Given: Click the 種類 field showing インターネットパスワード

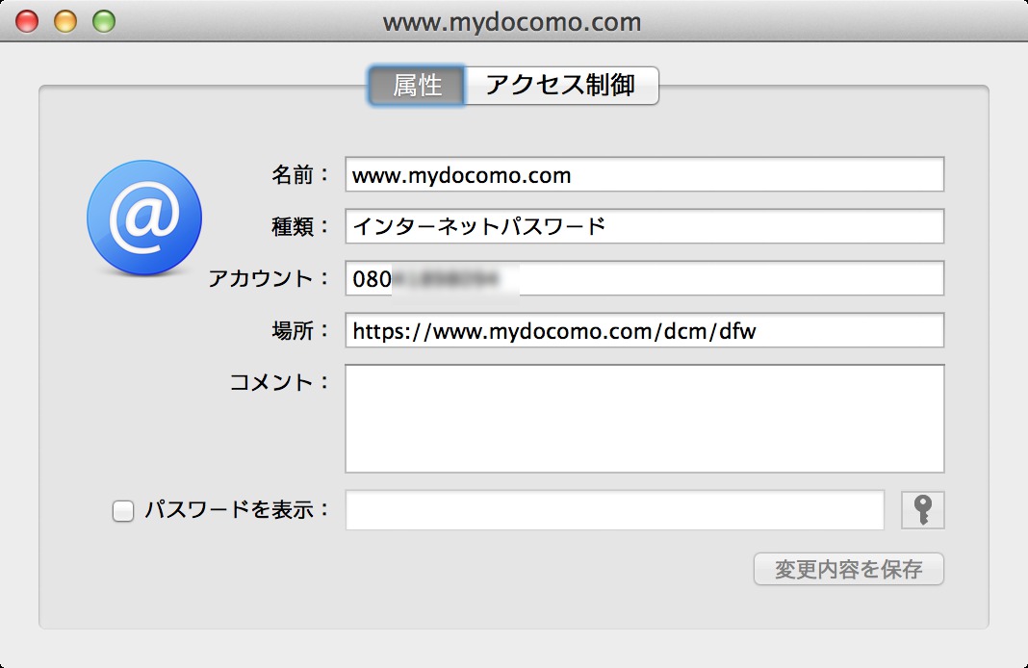Looking at the screenshot, I should point(645,226).
